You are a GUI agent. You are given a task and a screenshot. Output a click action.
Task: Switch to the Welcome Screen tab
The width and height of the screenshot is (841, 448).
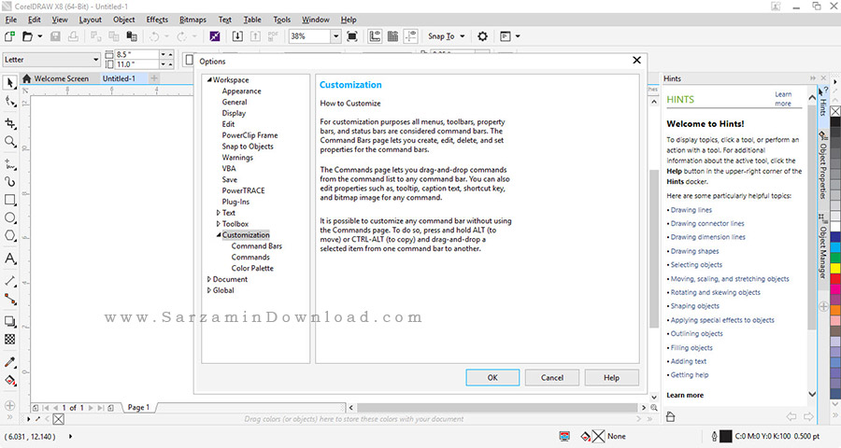[x=55, y=78]
